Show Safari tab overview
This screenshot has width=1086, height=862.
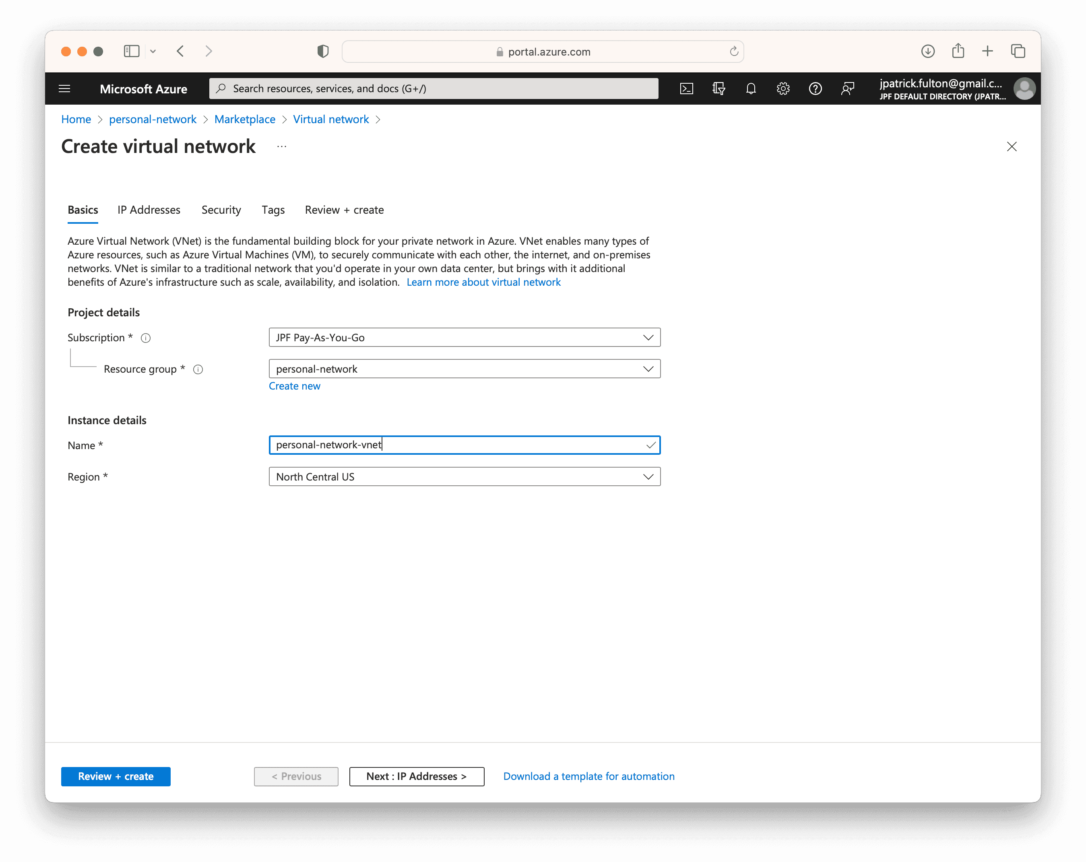[1018, 52]
